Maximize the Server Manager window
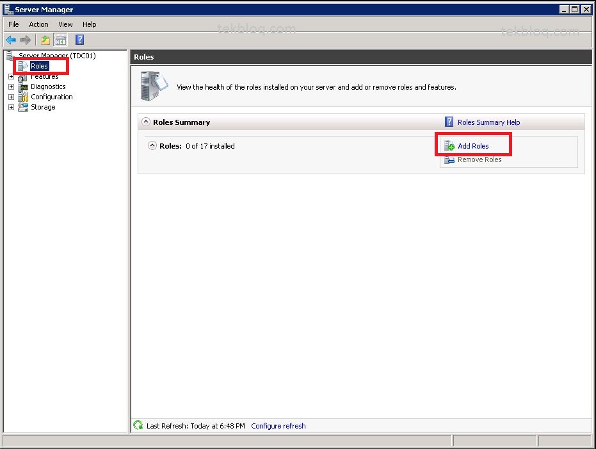Screen dimensions: 596x449 click(575, 9)
